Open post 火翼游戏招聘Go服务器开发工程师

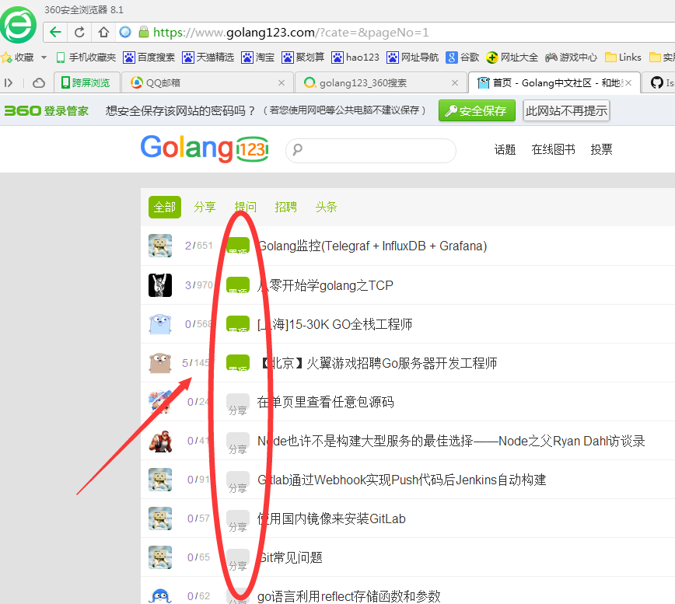click(x=379, y=363)
